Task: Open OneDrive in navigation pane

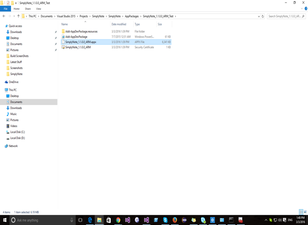Action: (12, 82)
